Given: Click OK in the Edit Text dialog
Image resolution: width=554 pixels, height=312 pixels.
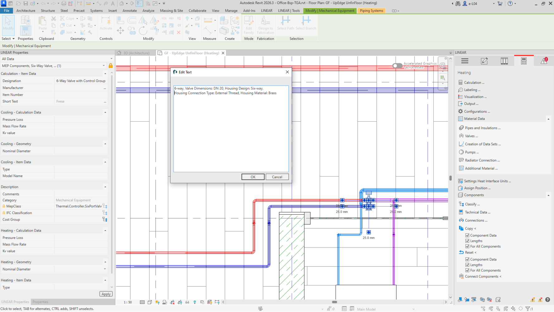Looking at the screenshot, I should click(x=253, y=177).
